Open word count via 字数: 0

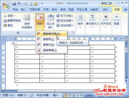(22, 95)
